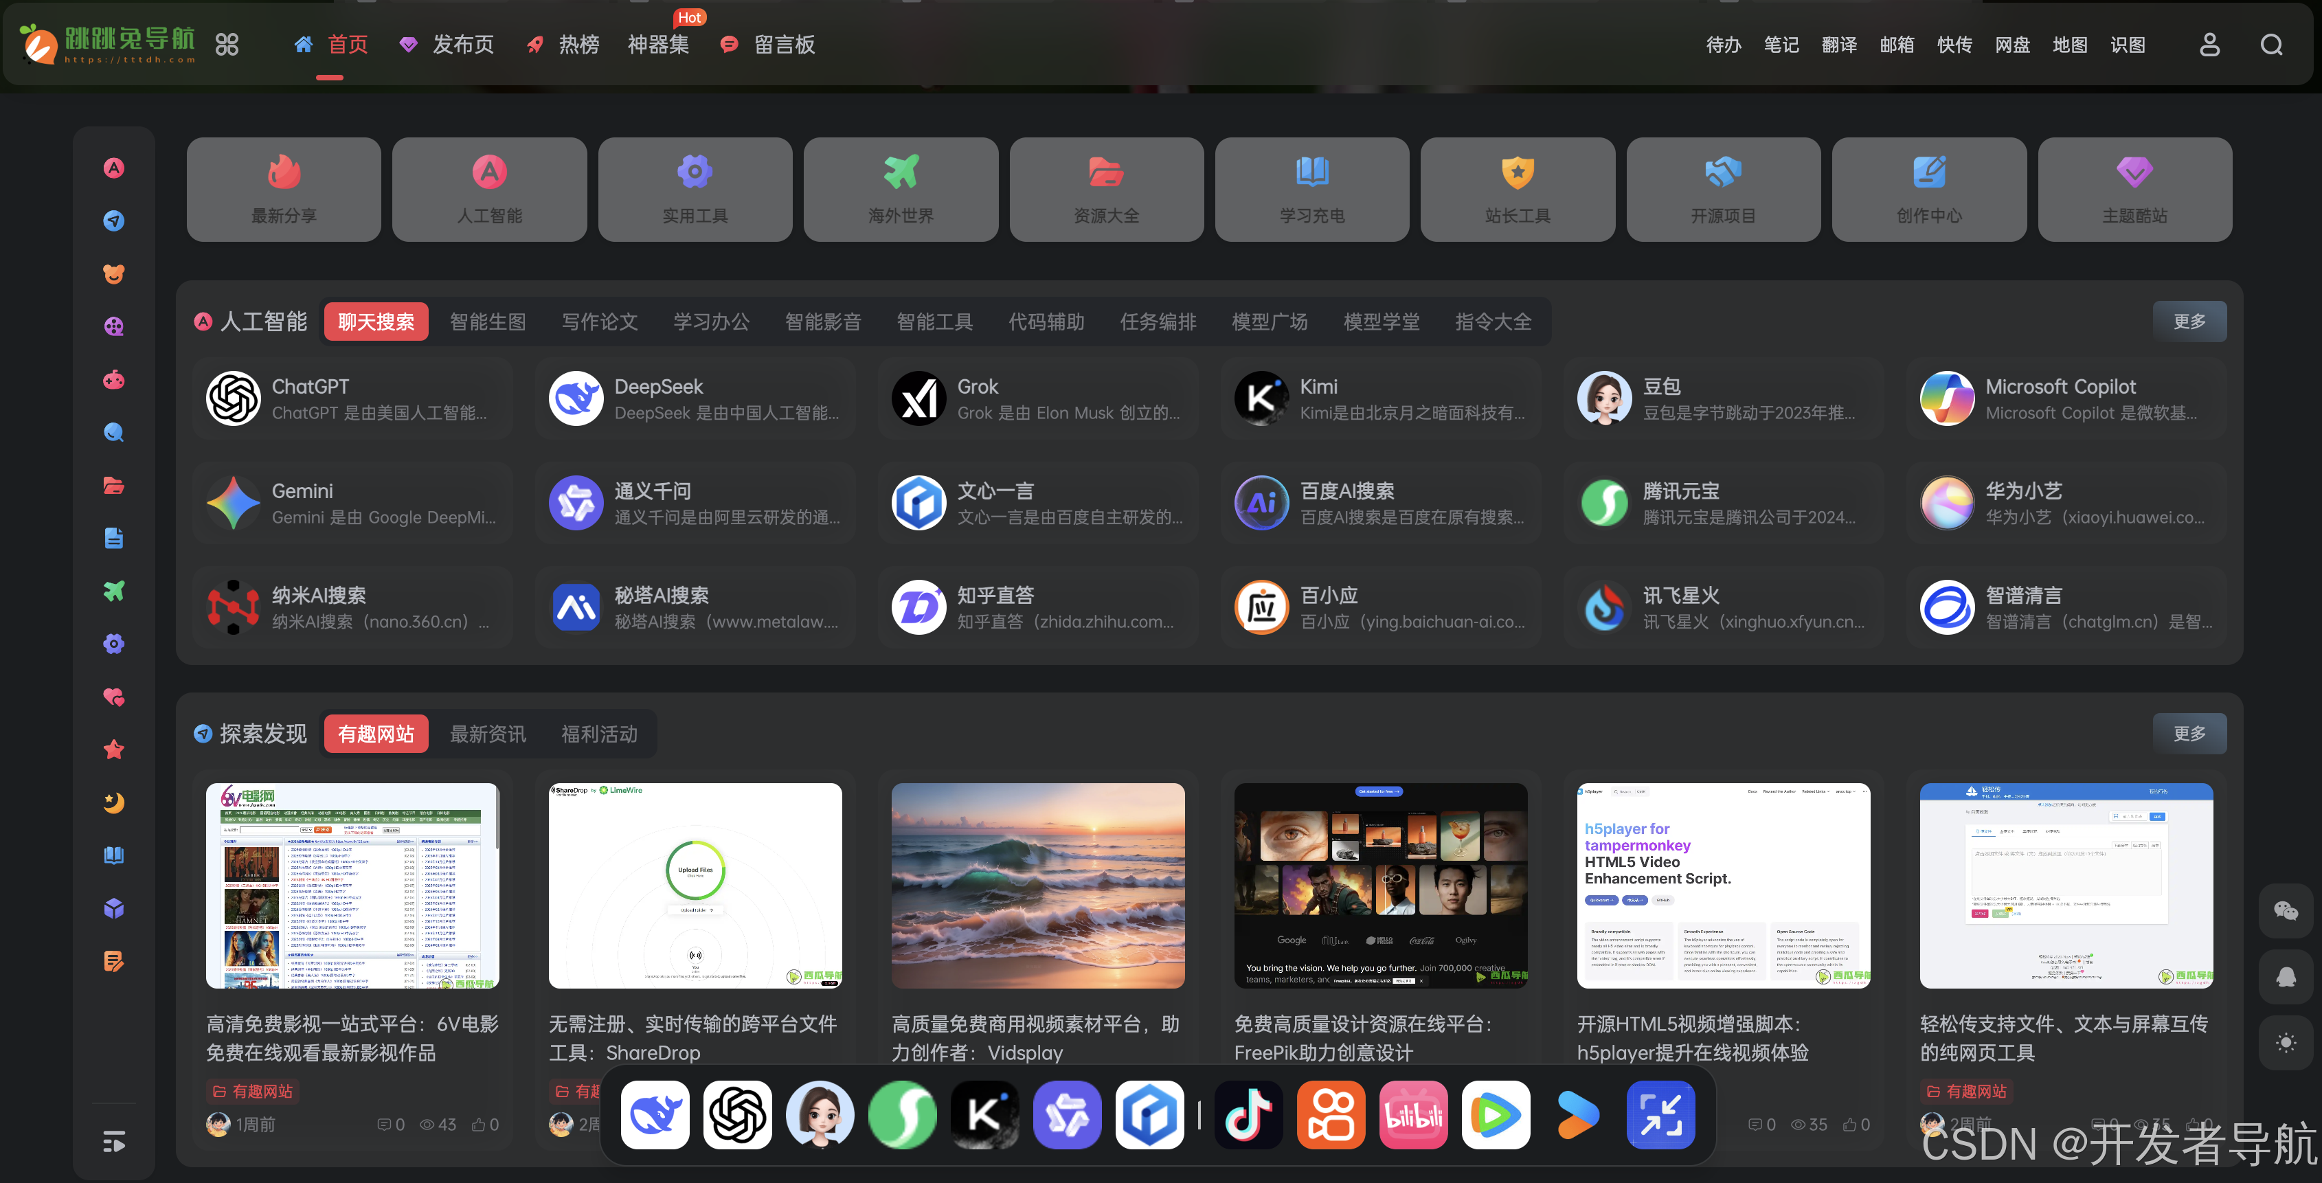
Task: Open the ShareDrop upload page thumbnail
Action: (695, 886)
